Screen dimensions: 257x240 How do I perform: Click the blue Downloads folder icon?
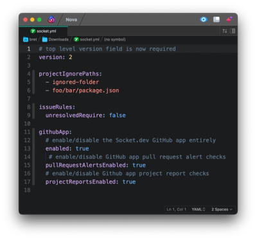[x=45, y=39]
